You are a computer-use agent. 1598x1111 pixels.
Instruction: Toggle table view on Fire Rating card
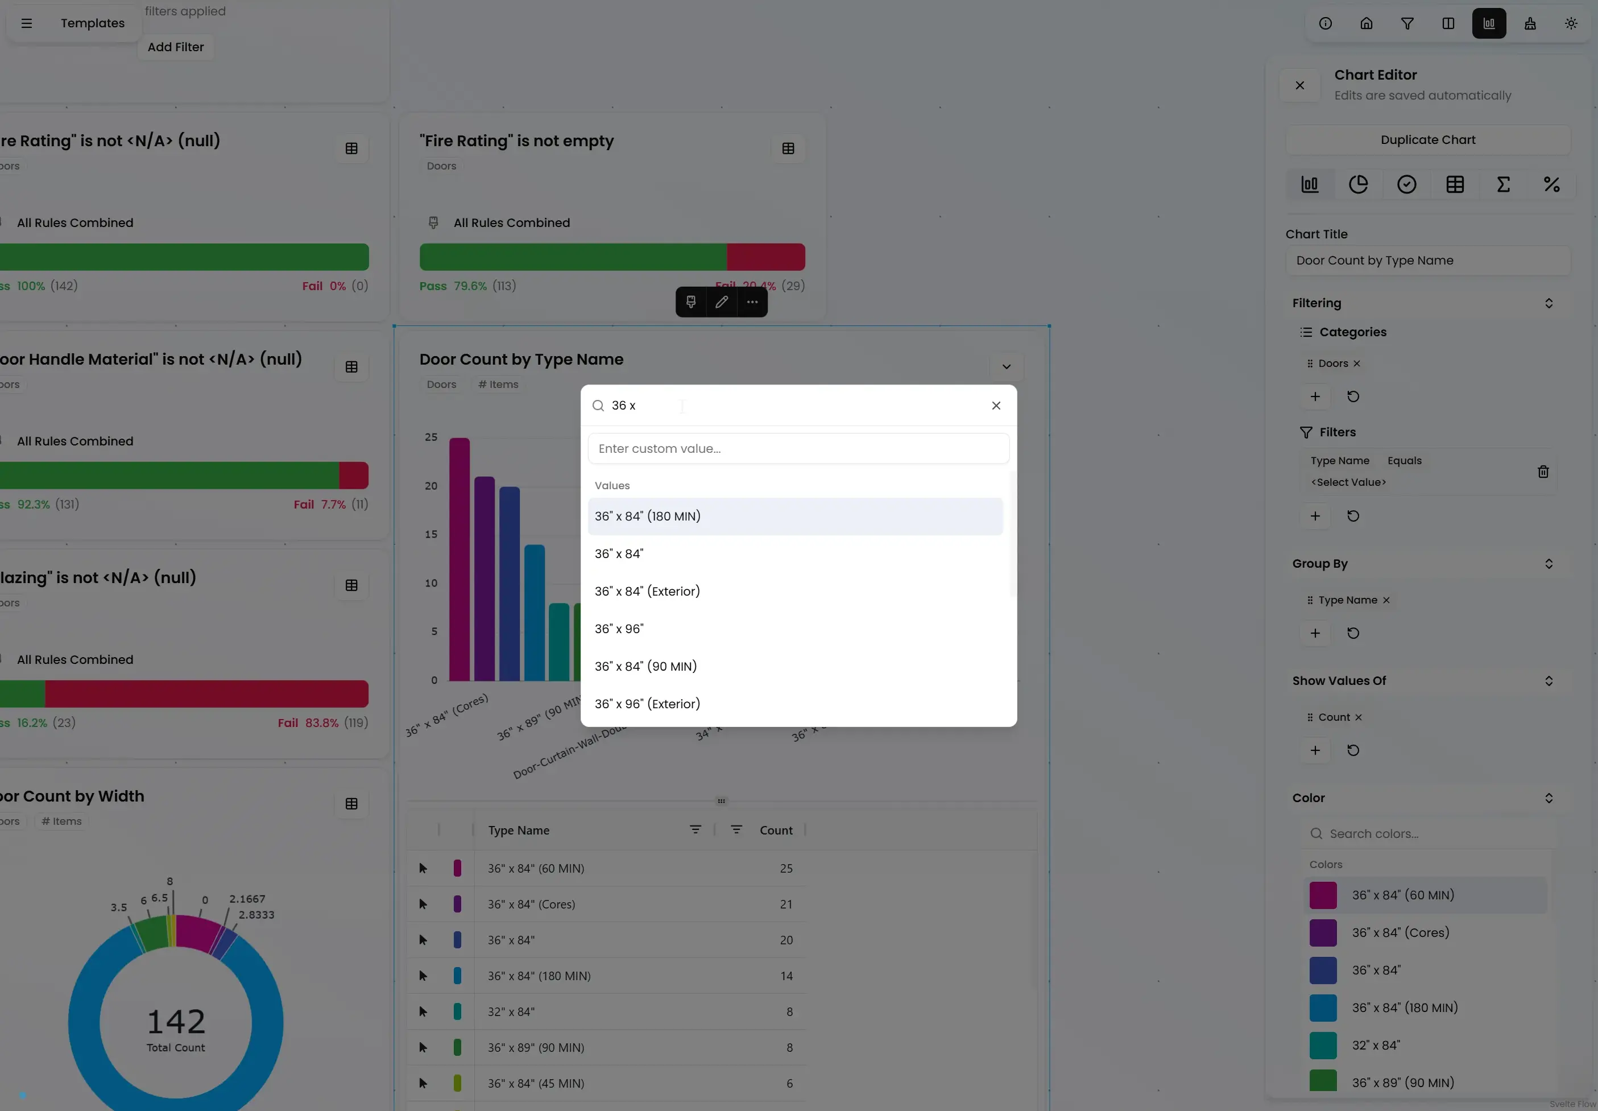(x=788, y=148)
